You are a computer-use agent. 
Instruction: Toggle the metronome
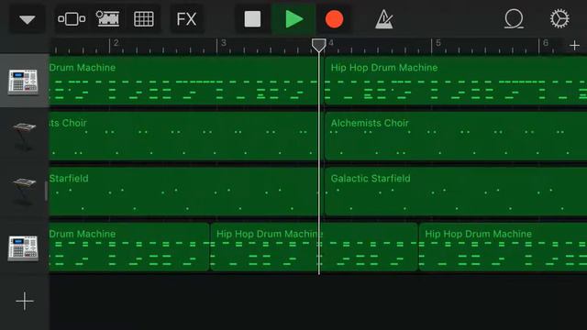(x=384, y=19)
